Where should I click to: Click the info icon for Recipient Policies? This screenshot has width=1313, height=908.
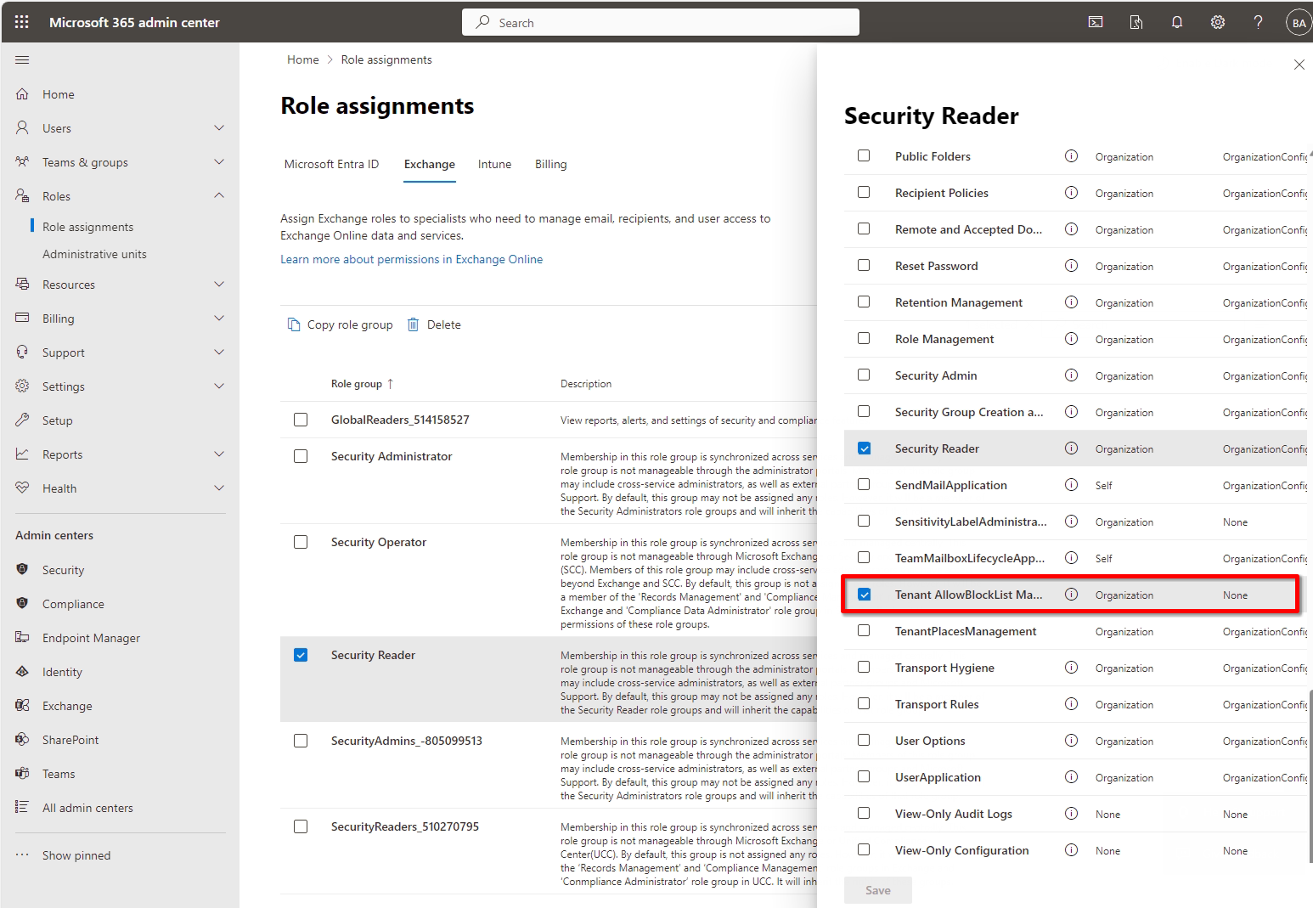[x=1072, y=193]
